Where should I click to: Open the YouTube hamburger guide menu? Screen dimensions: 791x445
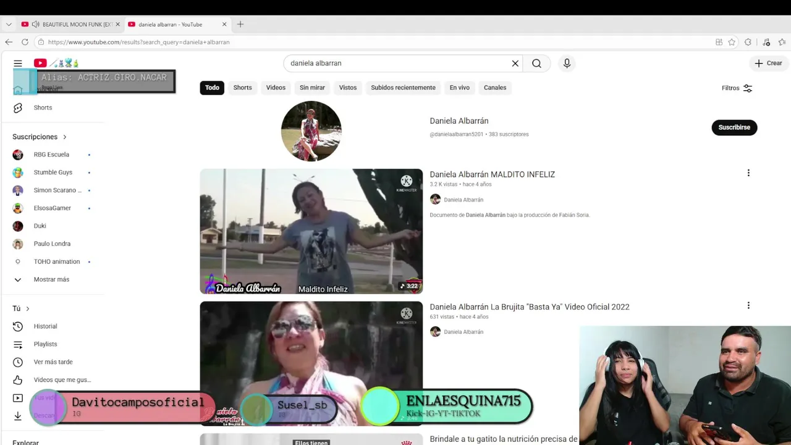(18, 63)
